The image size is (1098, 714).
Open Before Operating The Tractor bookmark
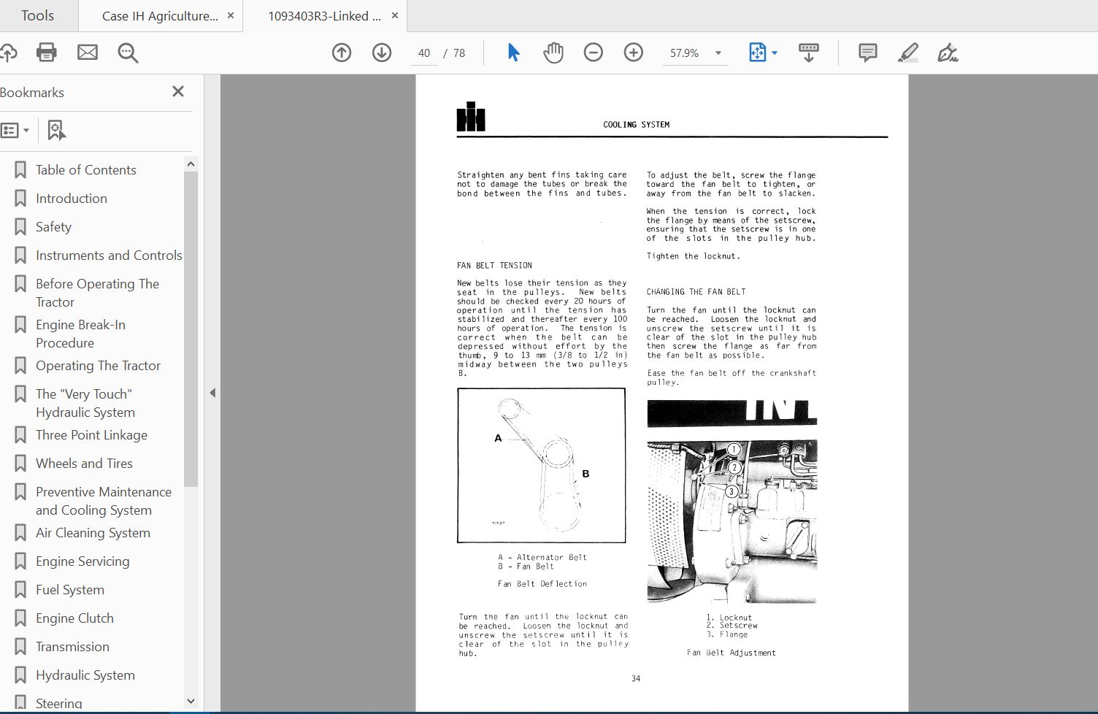97,293
